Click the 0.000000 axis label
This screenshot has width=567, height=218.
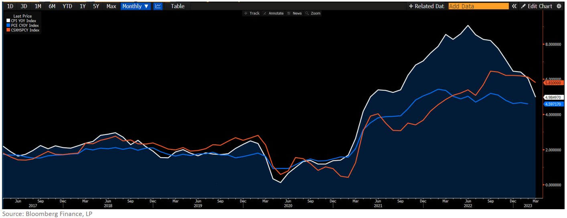(554, 185)
